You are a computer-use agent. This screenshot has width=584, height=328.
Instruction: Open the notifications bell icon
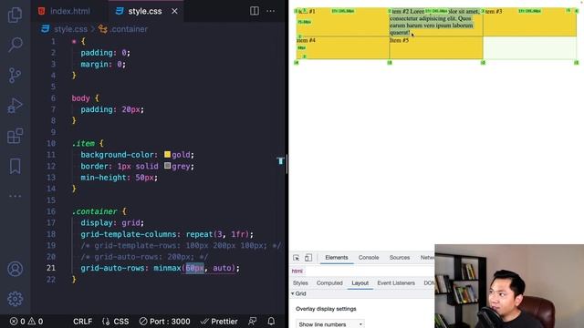pos(271,322)
